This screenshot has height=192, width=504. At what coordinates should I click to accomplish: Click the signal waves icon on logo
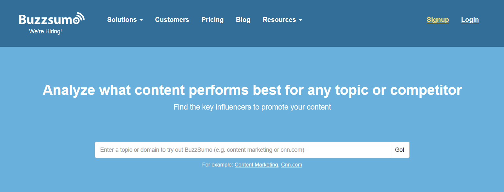pyautogui.click(x=79, y=18)
